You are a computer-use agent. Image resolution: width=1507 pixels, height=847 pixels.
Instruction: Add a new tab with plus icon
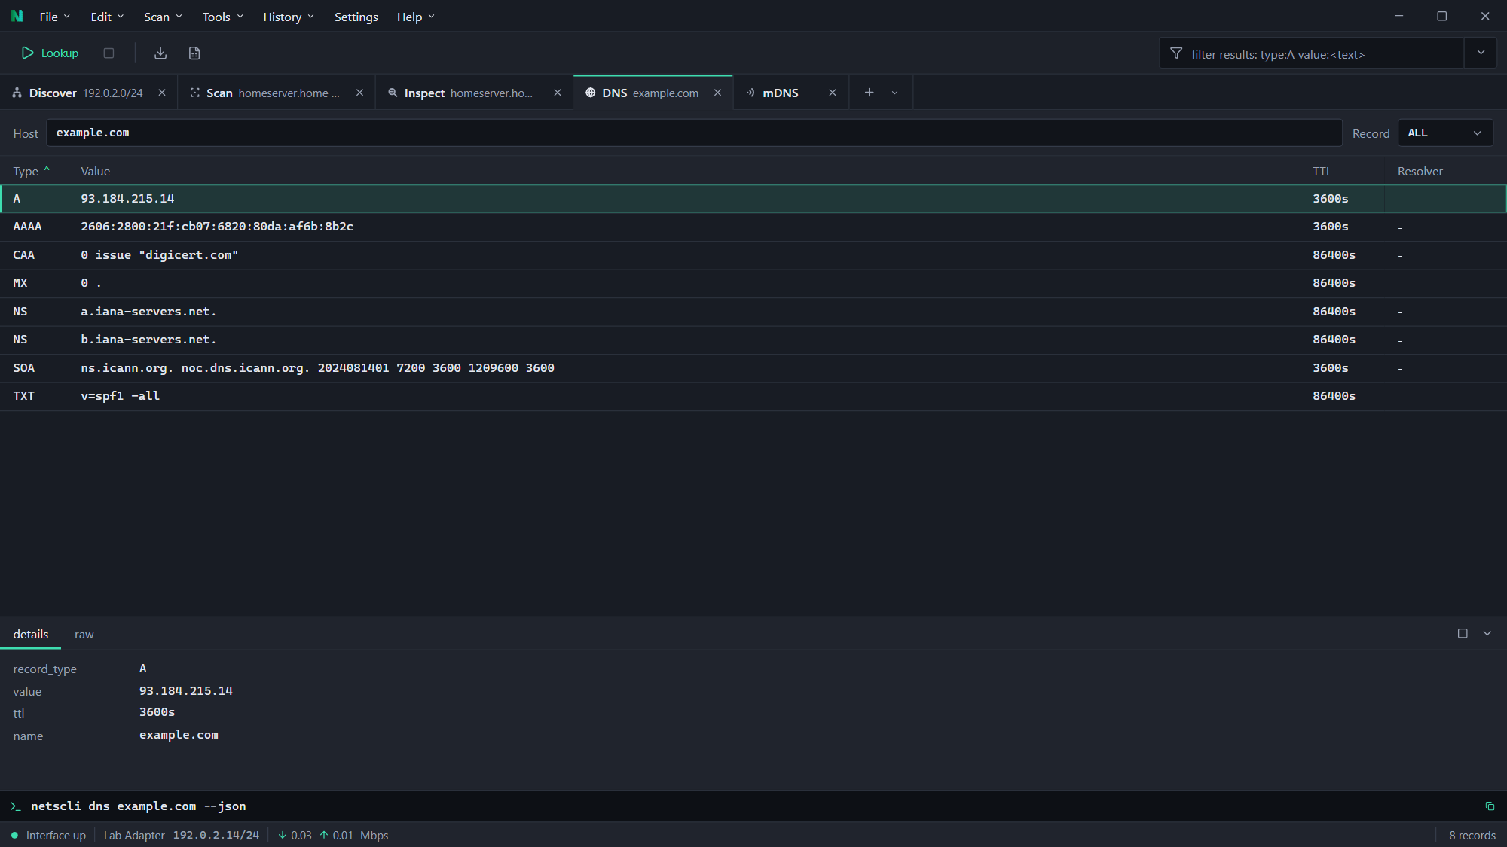[869, 93]
